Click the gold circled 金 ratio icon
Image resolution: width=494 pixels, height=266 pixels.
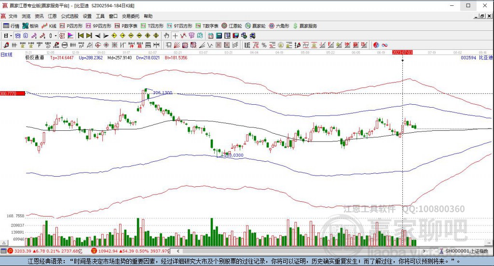(281, 45)
